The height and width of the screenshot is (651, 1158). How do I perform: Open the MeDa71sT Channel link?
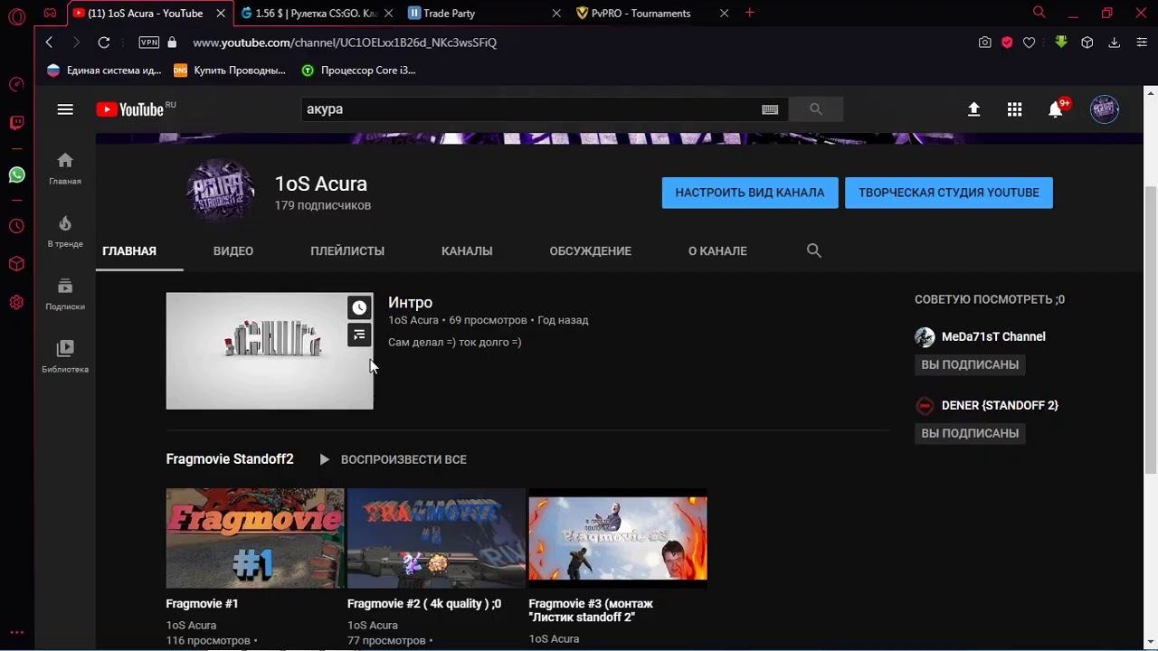(x=993, y=336)
